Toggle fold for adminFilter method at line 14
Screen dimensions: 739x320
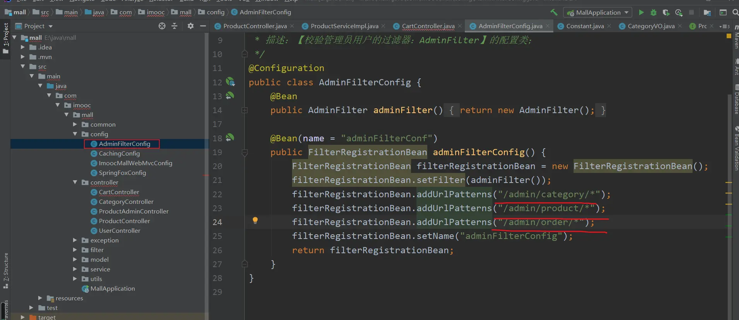[x=244, y=110]
